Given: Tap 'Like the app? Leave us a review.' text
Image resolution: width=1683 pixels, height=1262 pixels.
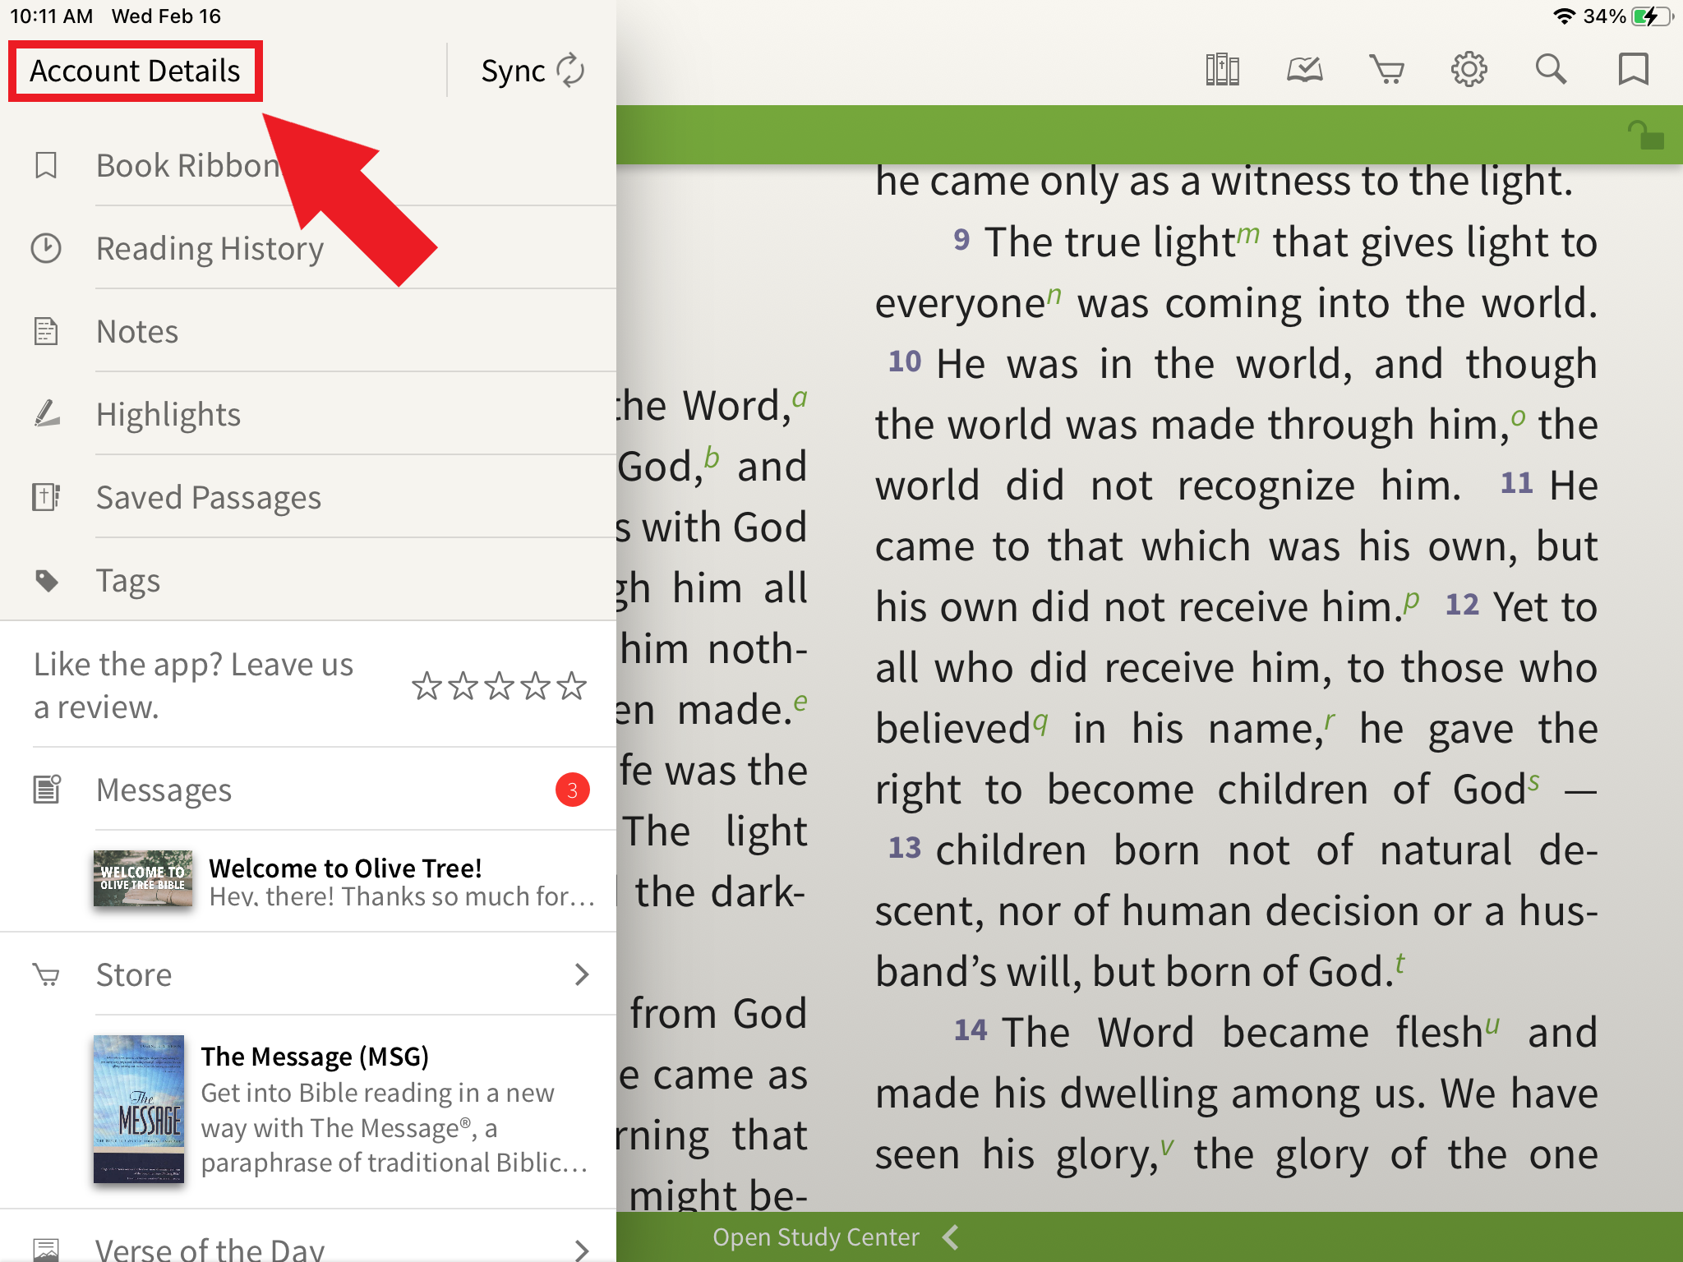Looking at the screenshot, I should (x=194, y=685).
